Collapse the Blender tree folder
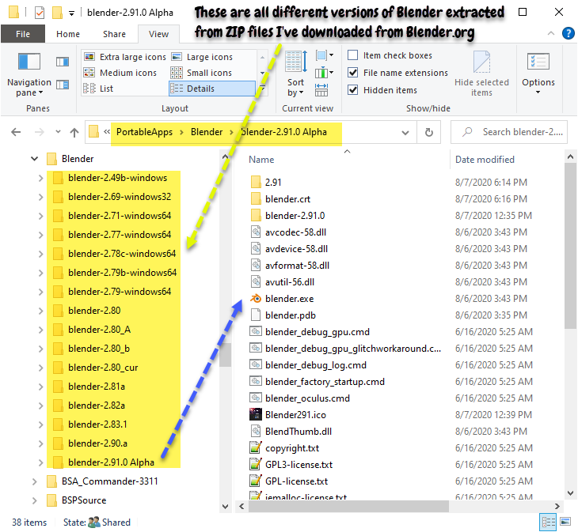Image resolution: width=578 pixels, height=532 pixels. 35,159
